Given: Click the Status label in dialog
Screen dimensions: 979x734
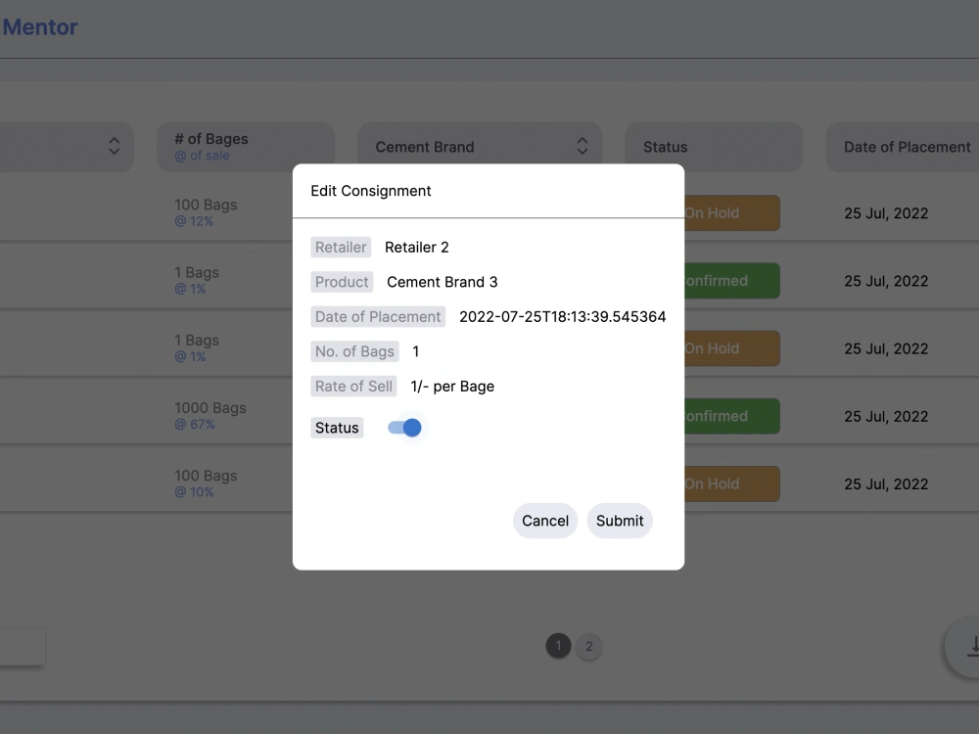Looking at the screenshot, I should 337,428.
